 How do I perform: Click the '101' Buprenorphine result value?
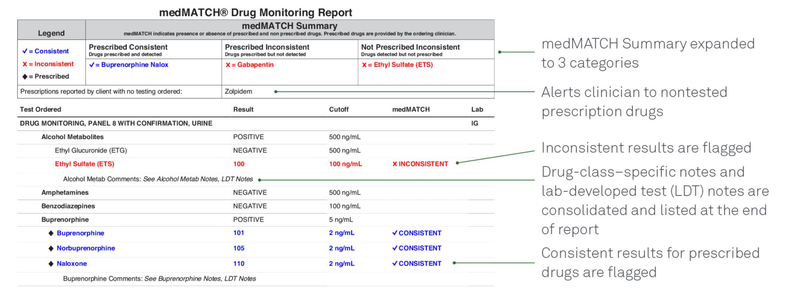pos(239,233)
